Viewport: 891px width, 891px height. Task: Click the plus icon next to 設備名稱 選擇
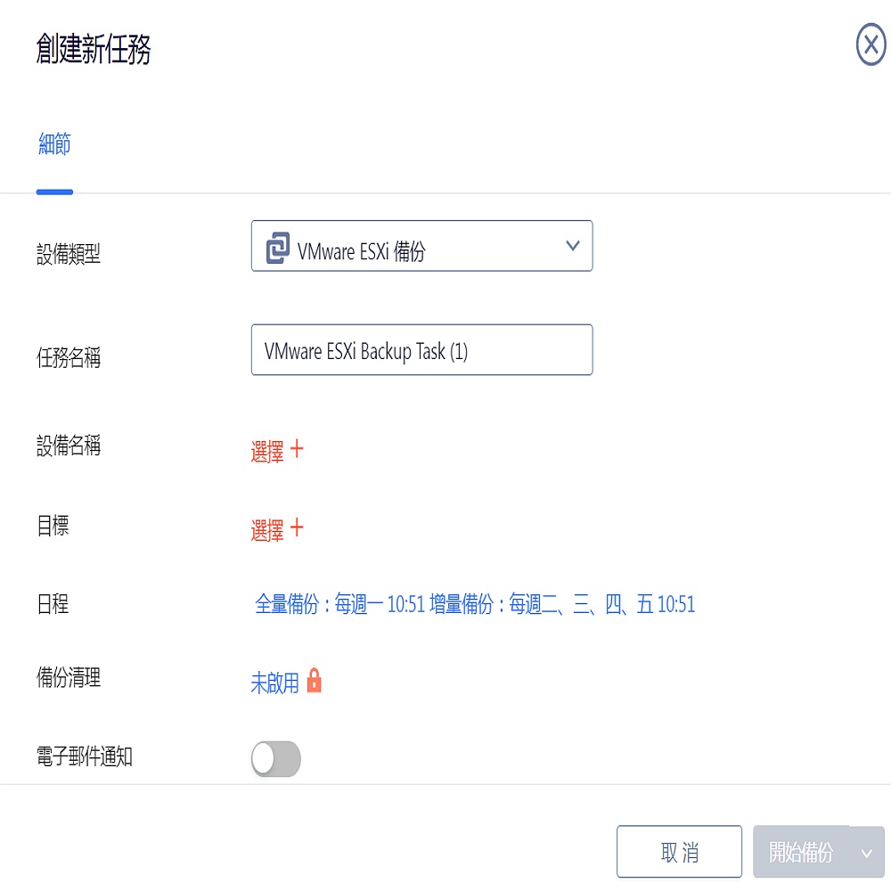click(297, 449)
